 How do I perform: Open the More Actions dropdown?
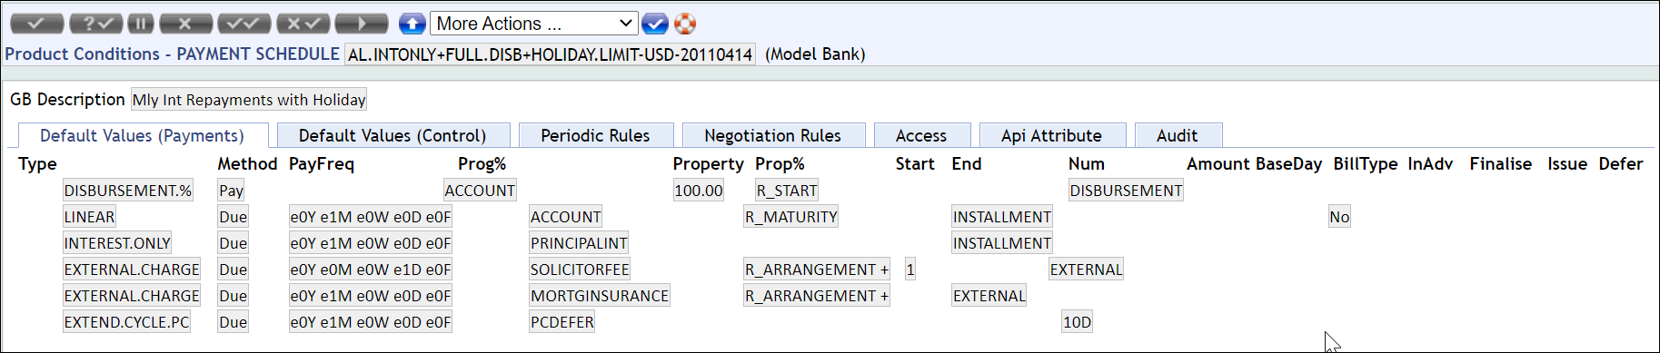(x=534, y=24)
